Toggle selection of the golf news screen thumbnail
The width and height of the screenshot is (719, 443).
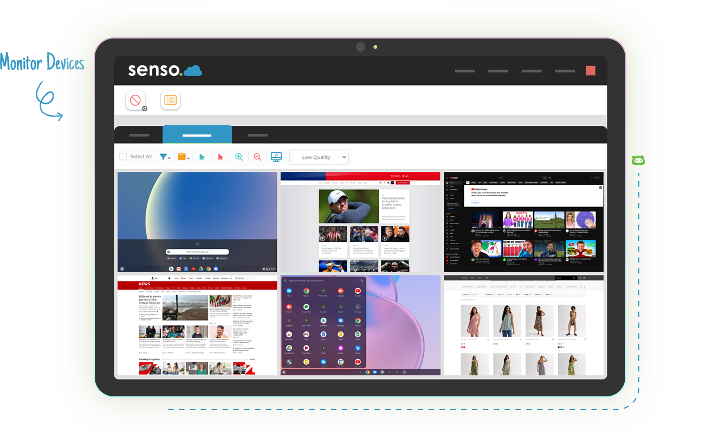point(360,221)
